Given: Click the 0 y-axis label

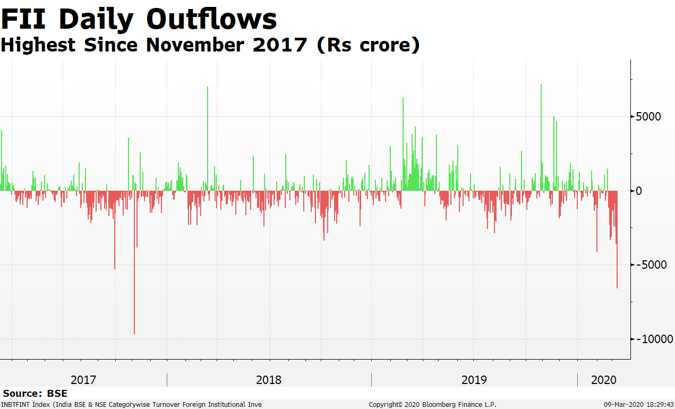Looking at the screenshot, I should pos(639,191).
